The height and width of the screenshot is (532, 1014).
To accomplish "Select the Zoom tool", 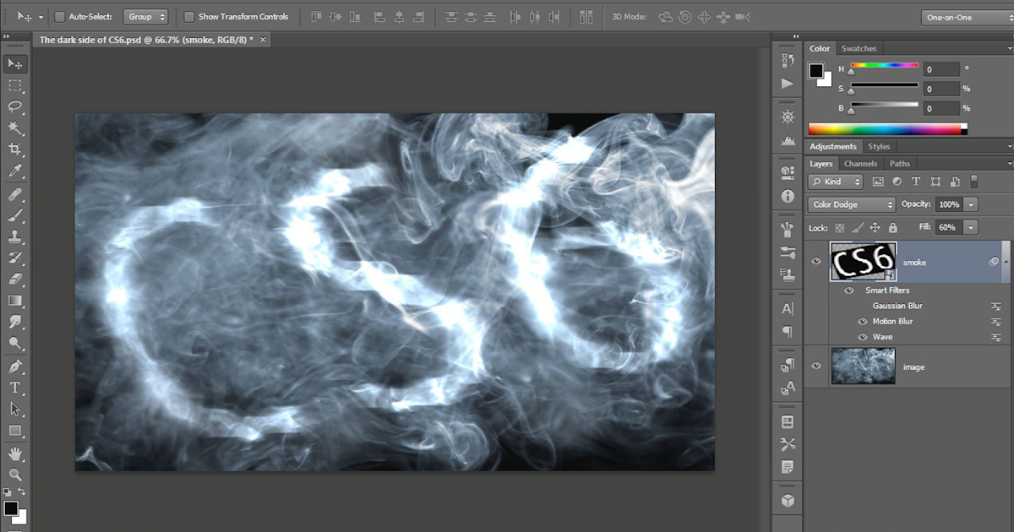I will (15, 475).
